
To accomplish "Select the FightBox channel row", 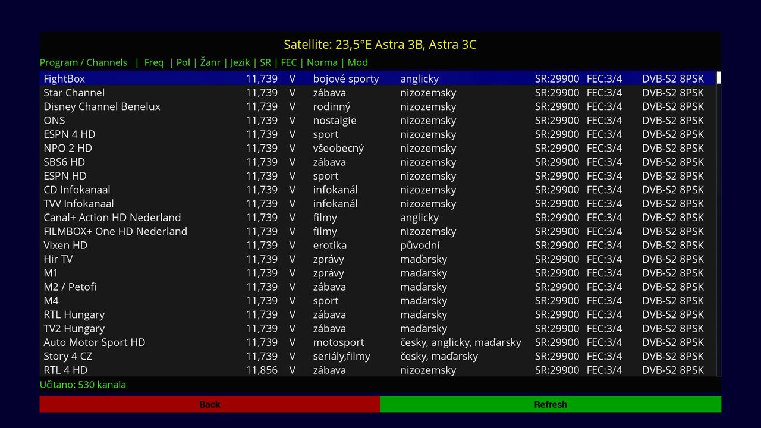I will tap(378, 78).
